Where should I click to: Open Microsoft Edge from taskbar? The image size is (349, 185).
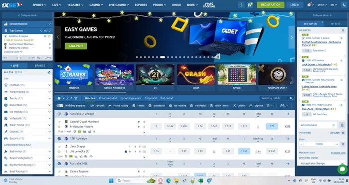point(169,181)
